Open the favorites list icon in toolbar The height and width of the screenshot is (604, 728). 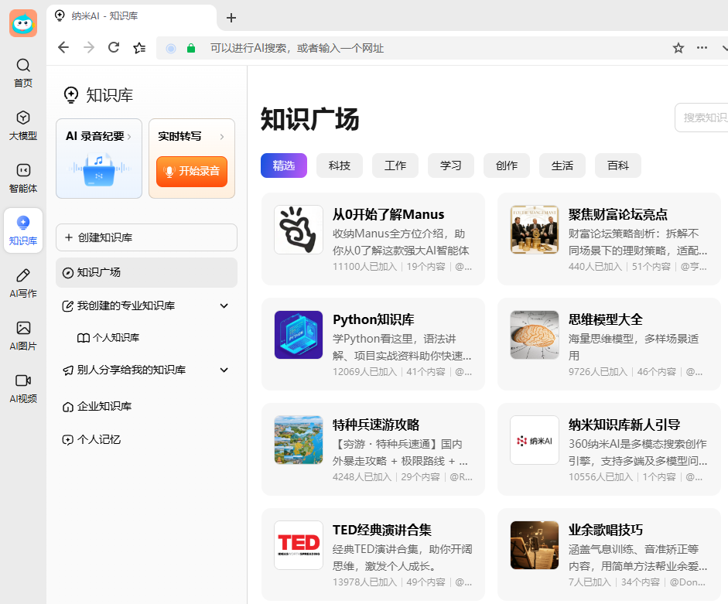(x=139, y=48)
